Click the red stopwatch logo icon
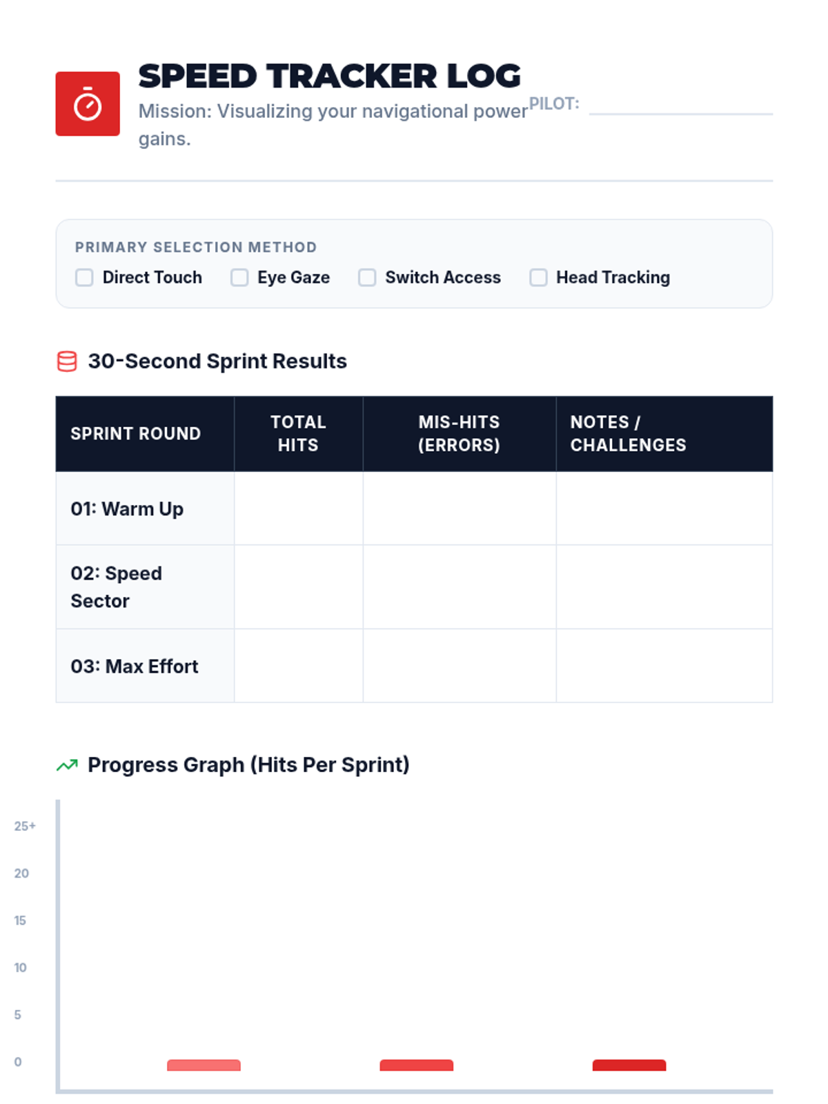Screen dimensions: 828x1104 pos(88,103)
